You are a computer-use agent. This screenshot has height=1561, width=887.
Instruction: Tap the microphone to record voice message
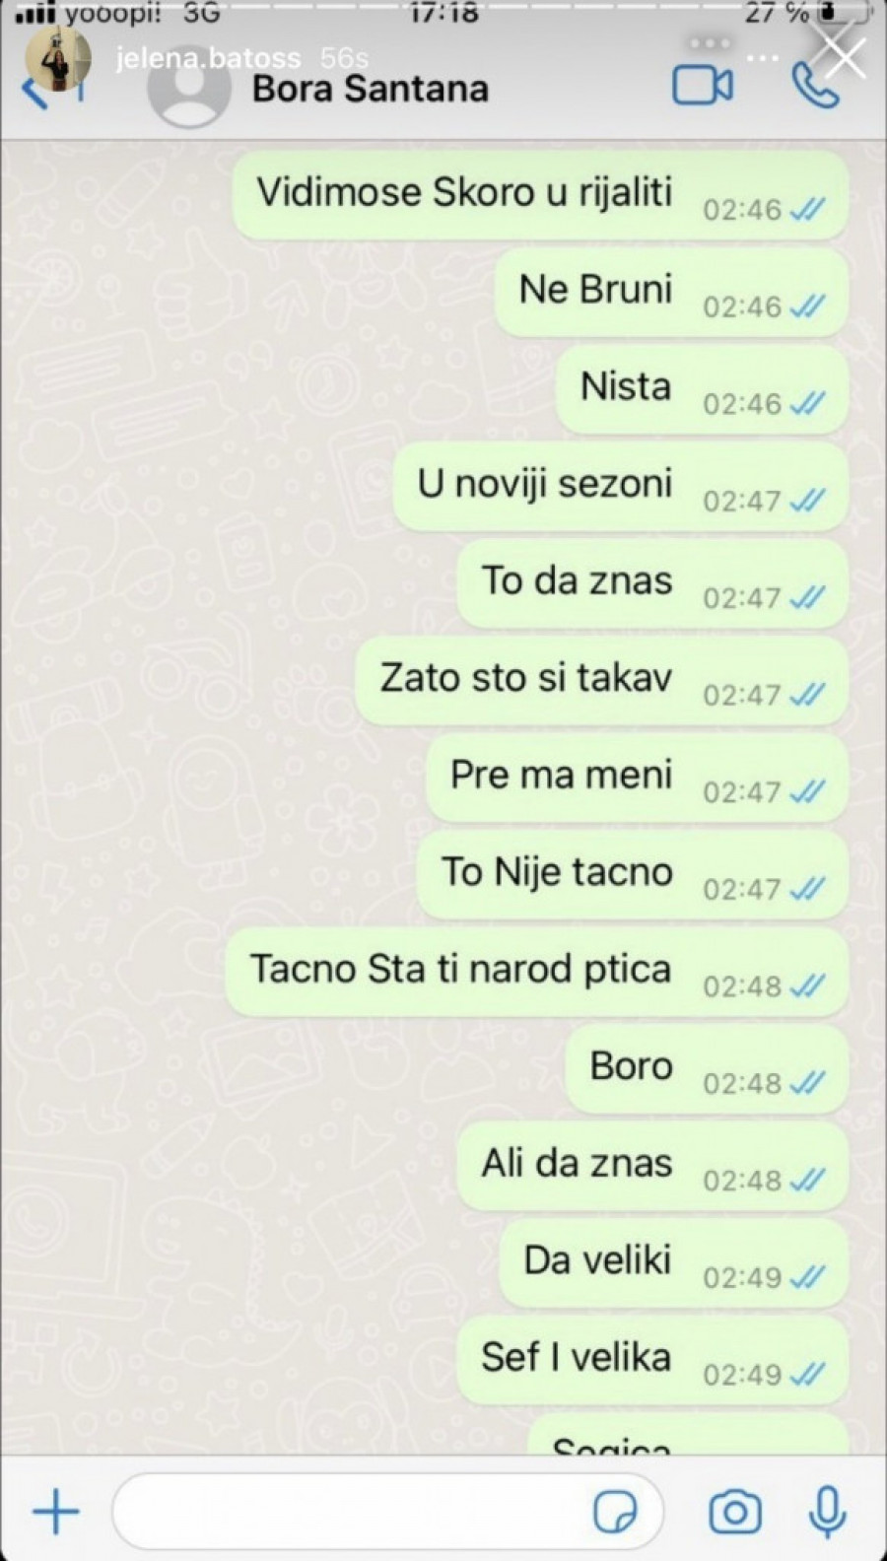[x=828, y=1511]
